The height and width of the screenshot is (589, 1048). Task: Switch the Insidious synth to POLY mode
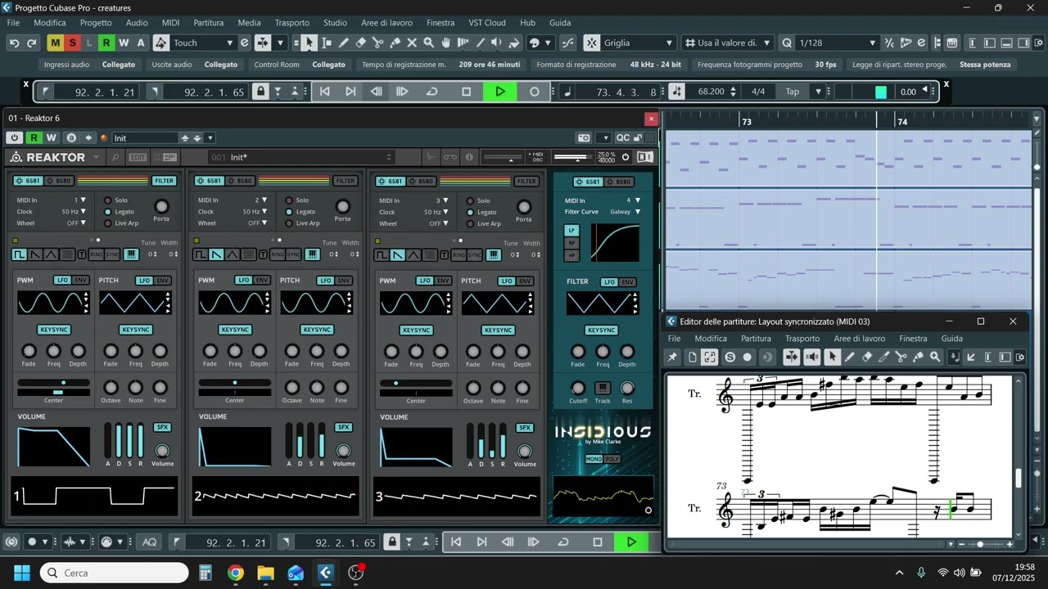[x=612, y=459]
